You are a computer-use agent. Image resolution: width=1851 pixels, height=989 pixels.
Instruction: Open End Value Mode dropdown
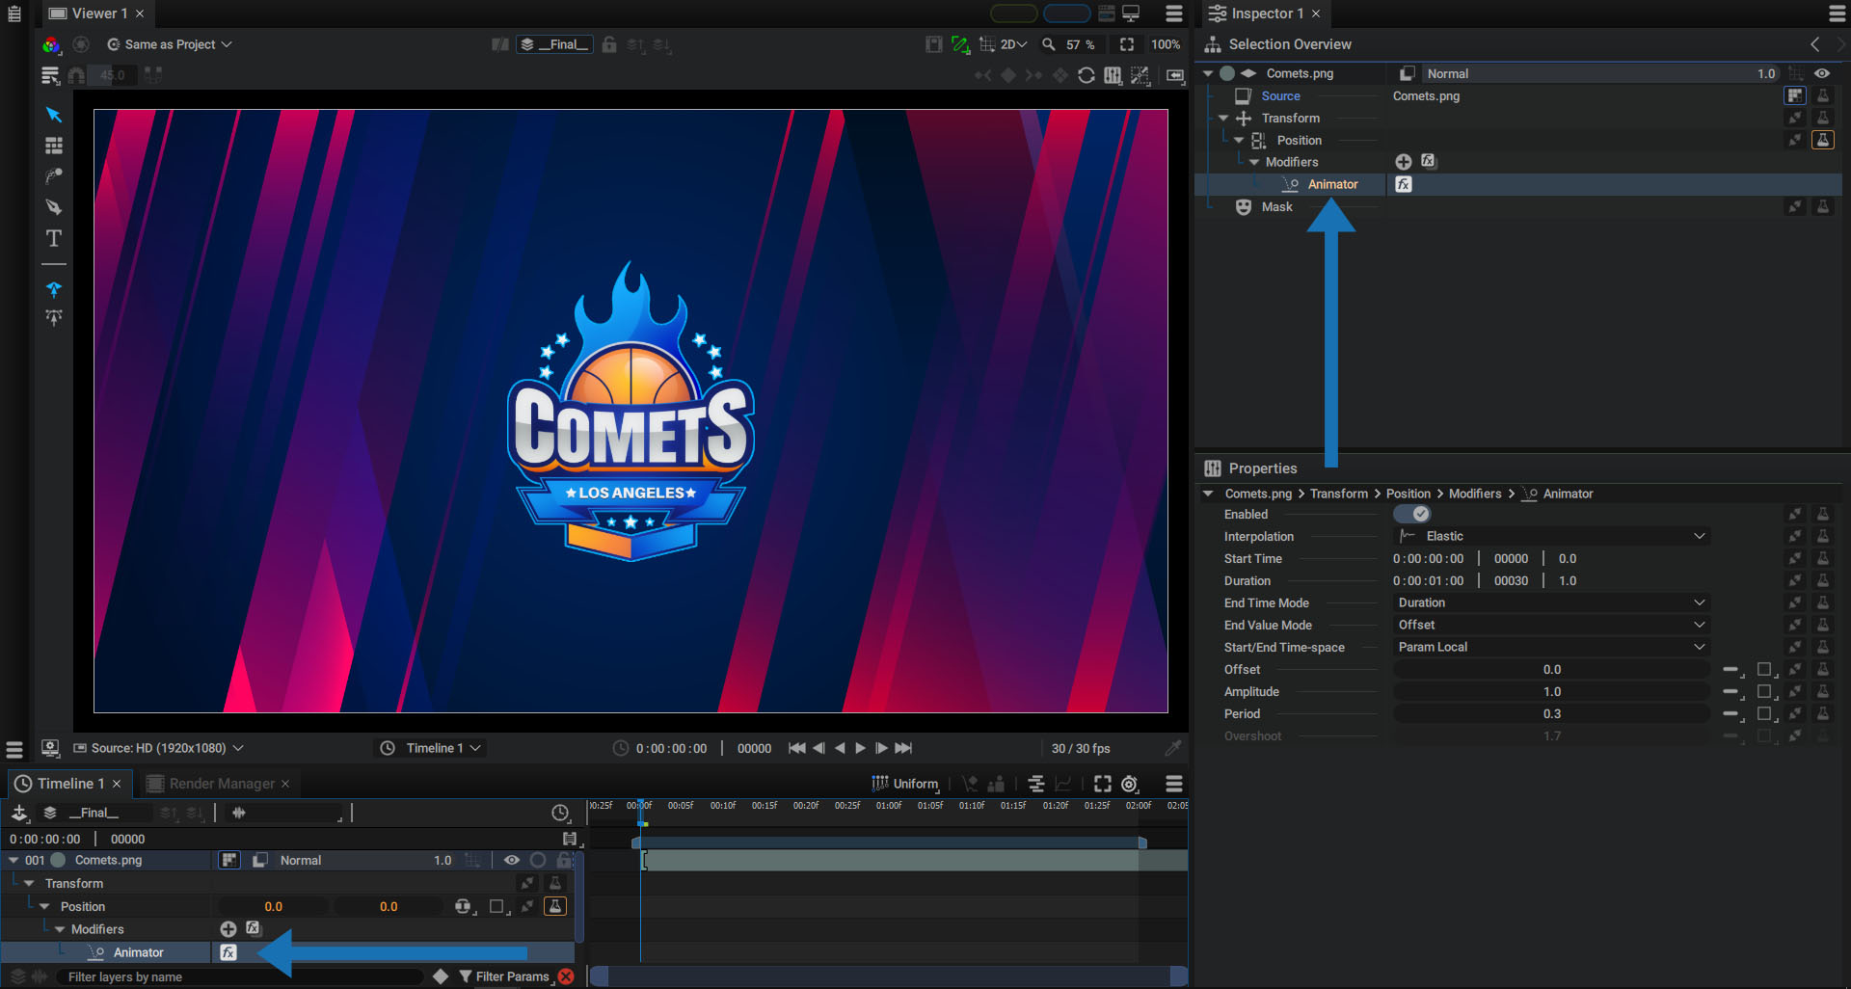1552,625
